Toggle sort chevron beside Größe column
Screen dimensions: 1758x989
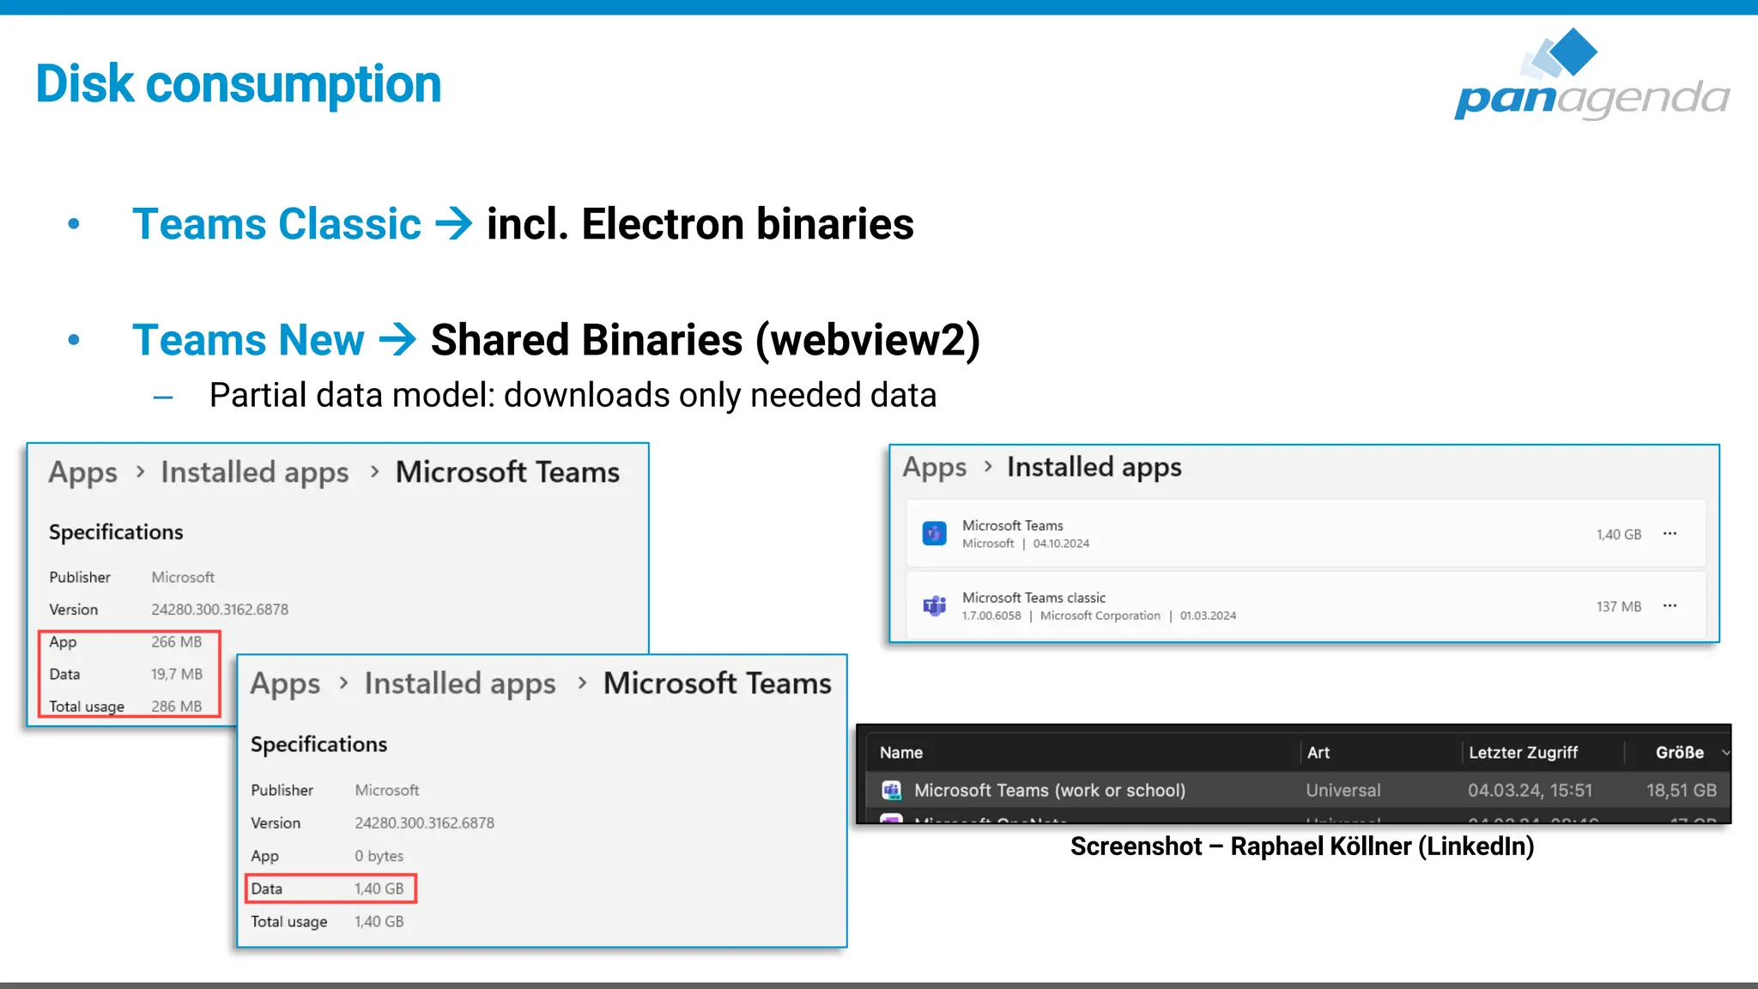pos(1725,752)
